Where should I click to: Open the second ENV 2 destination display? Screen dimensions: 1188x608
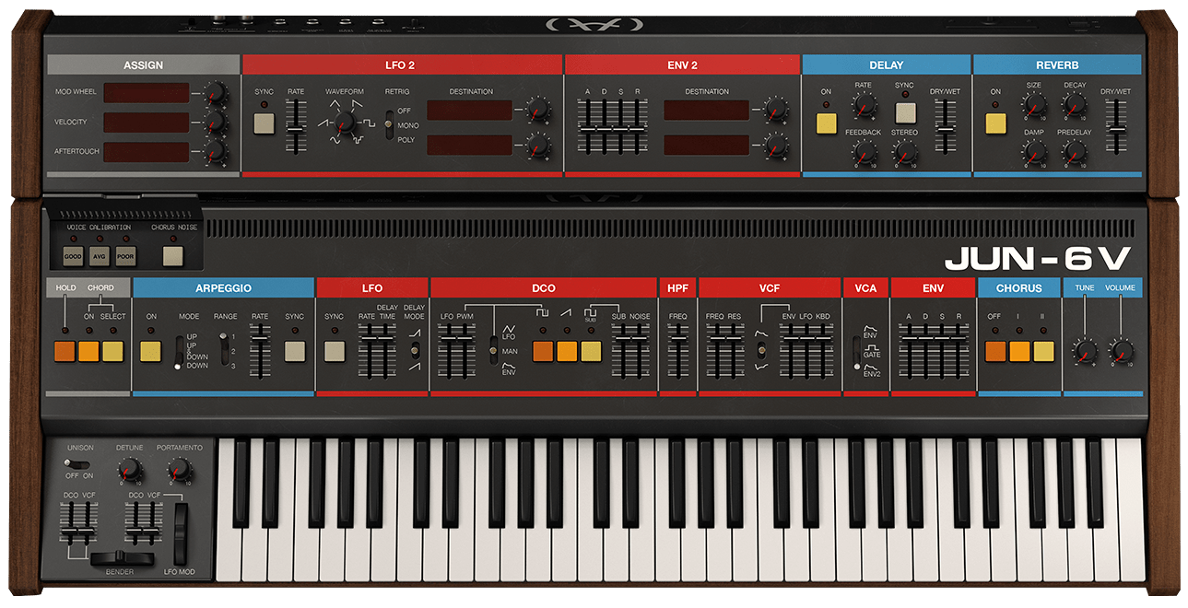coord(707,146)
